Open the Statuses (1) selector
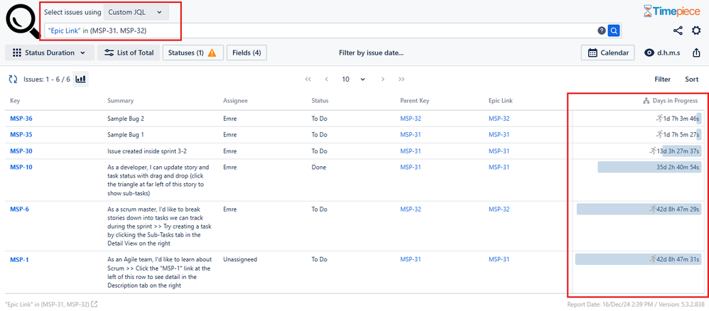Image resolution: width=709 pixels, height=311 pixels. [193, 53]
